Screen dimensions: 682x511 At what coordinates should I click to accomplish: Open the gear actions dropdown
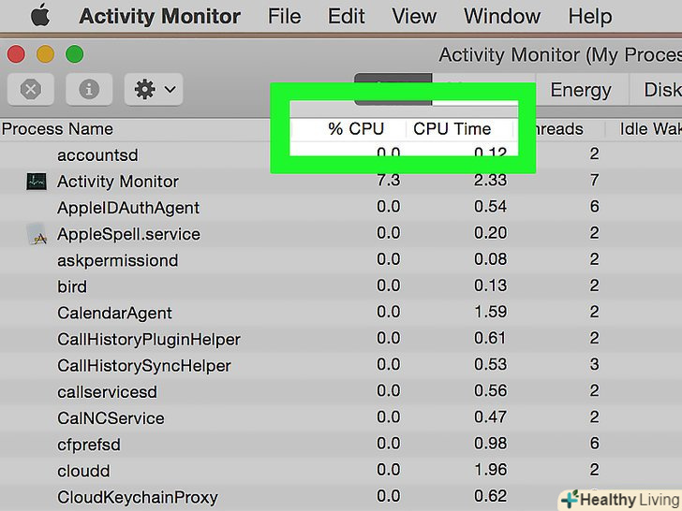[x=154, y=89]
